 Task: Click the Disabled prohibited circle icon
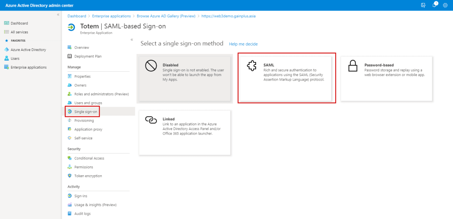point(151,66)
